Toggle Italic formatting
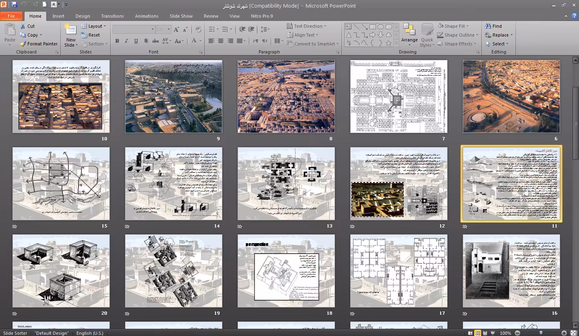Screen dimensions: 579x336 [126, 41]
